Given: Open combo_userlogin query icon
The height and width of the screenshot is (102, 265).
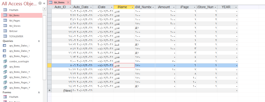Looking at the screenshot, I should 5,61.
